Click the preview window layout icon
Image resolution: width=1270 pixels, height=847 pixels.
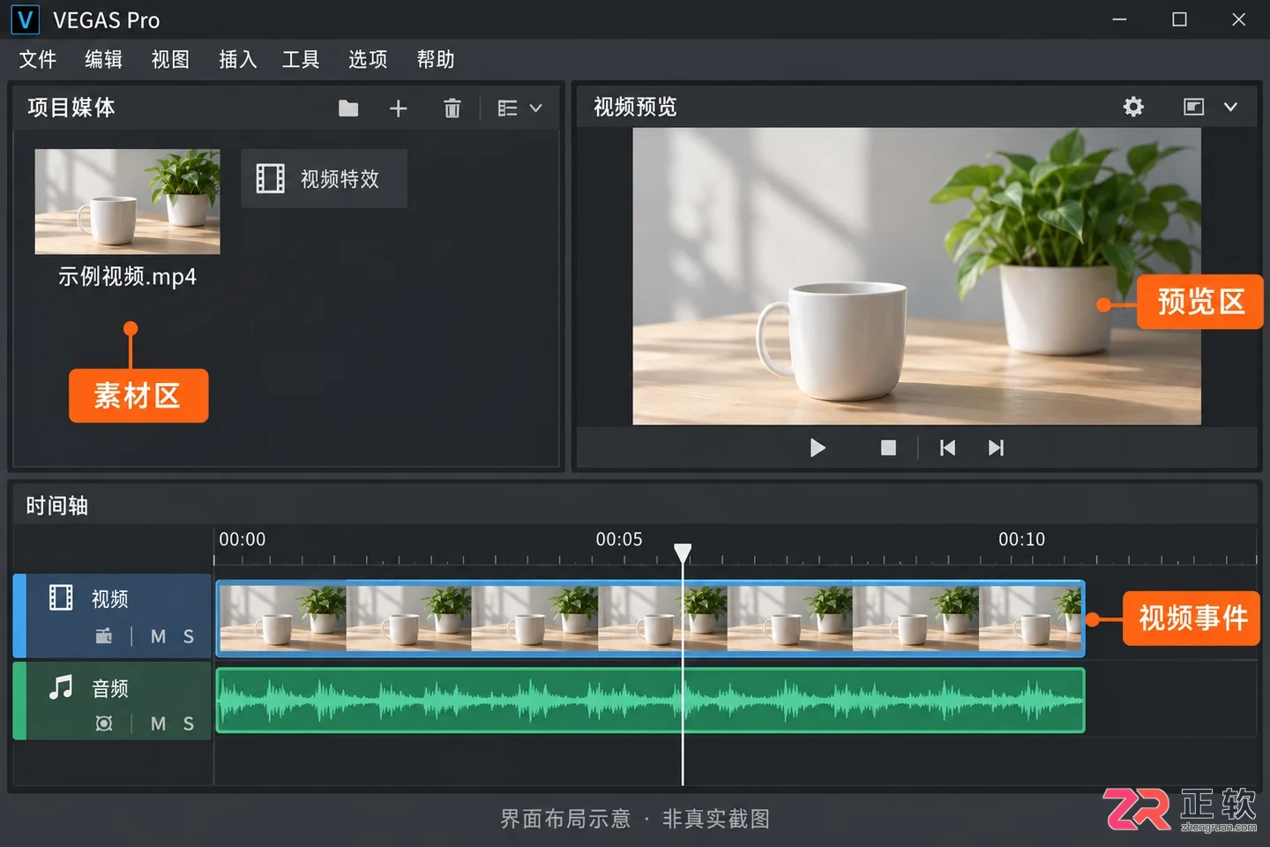coord(1193,107)
